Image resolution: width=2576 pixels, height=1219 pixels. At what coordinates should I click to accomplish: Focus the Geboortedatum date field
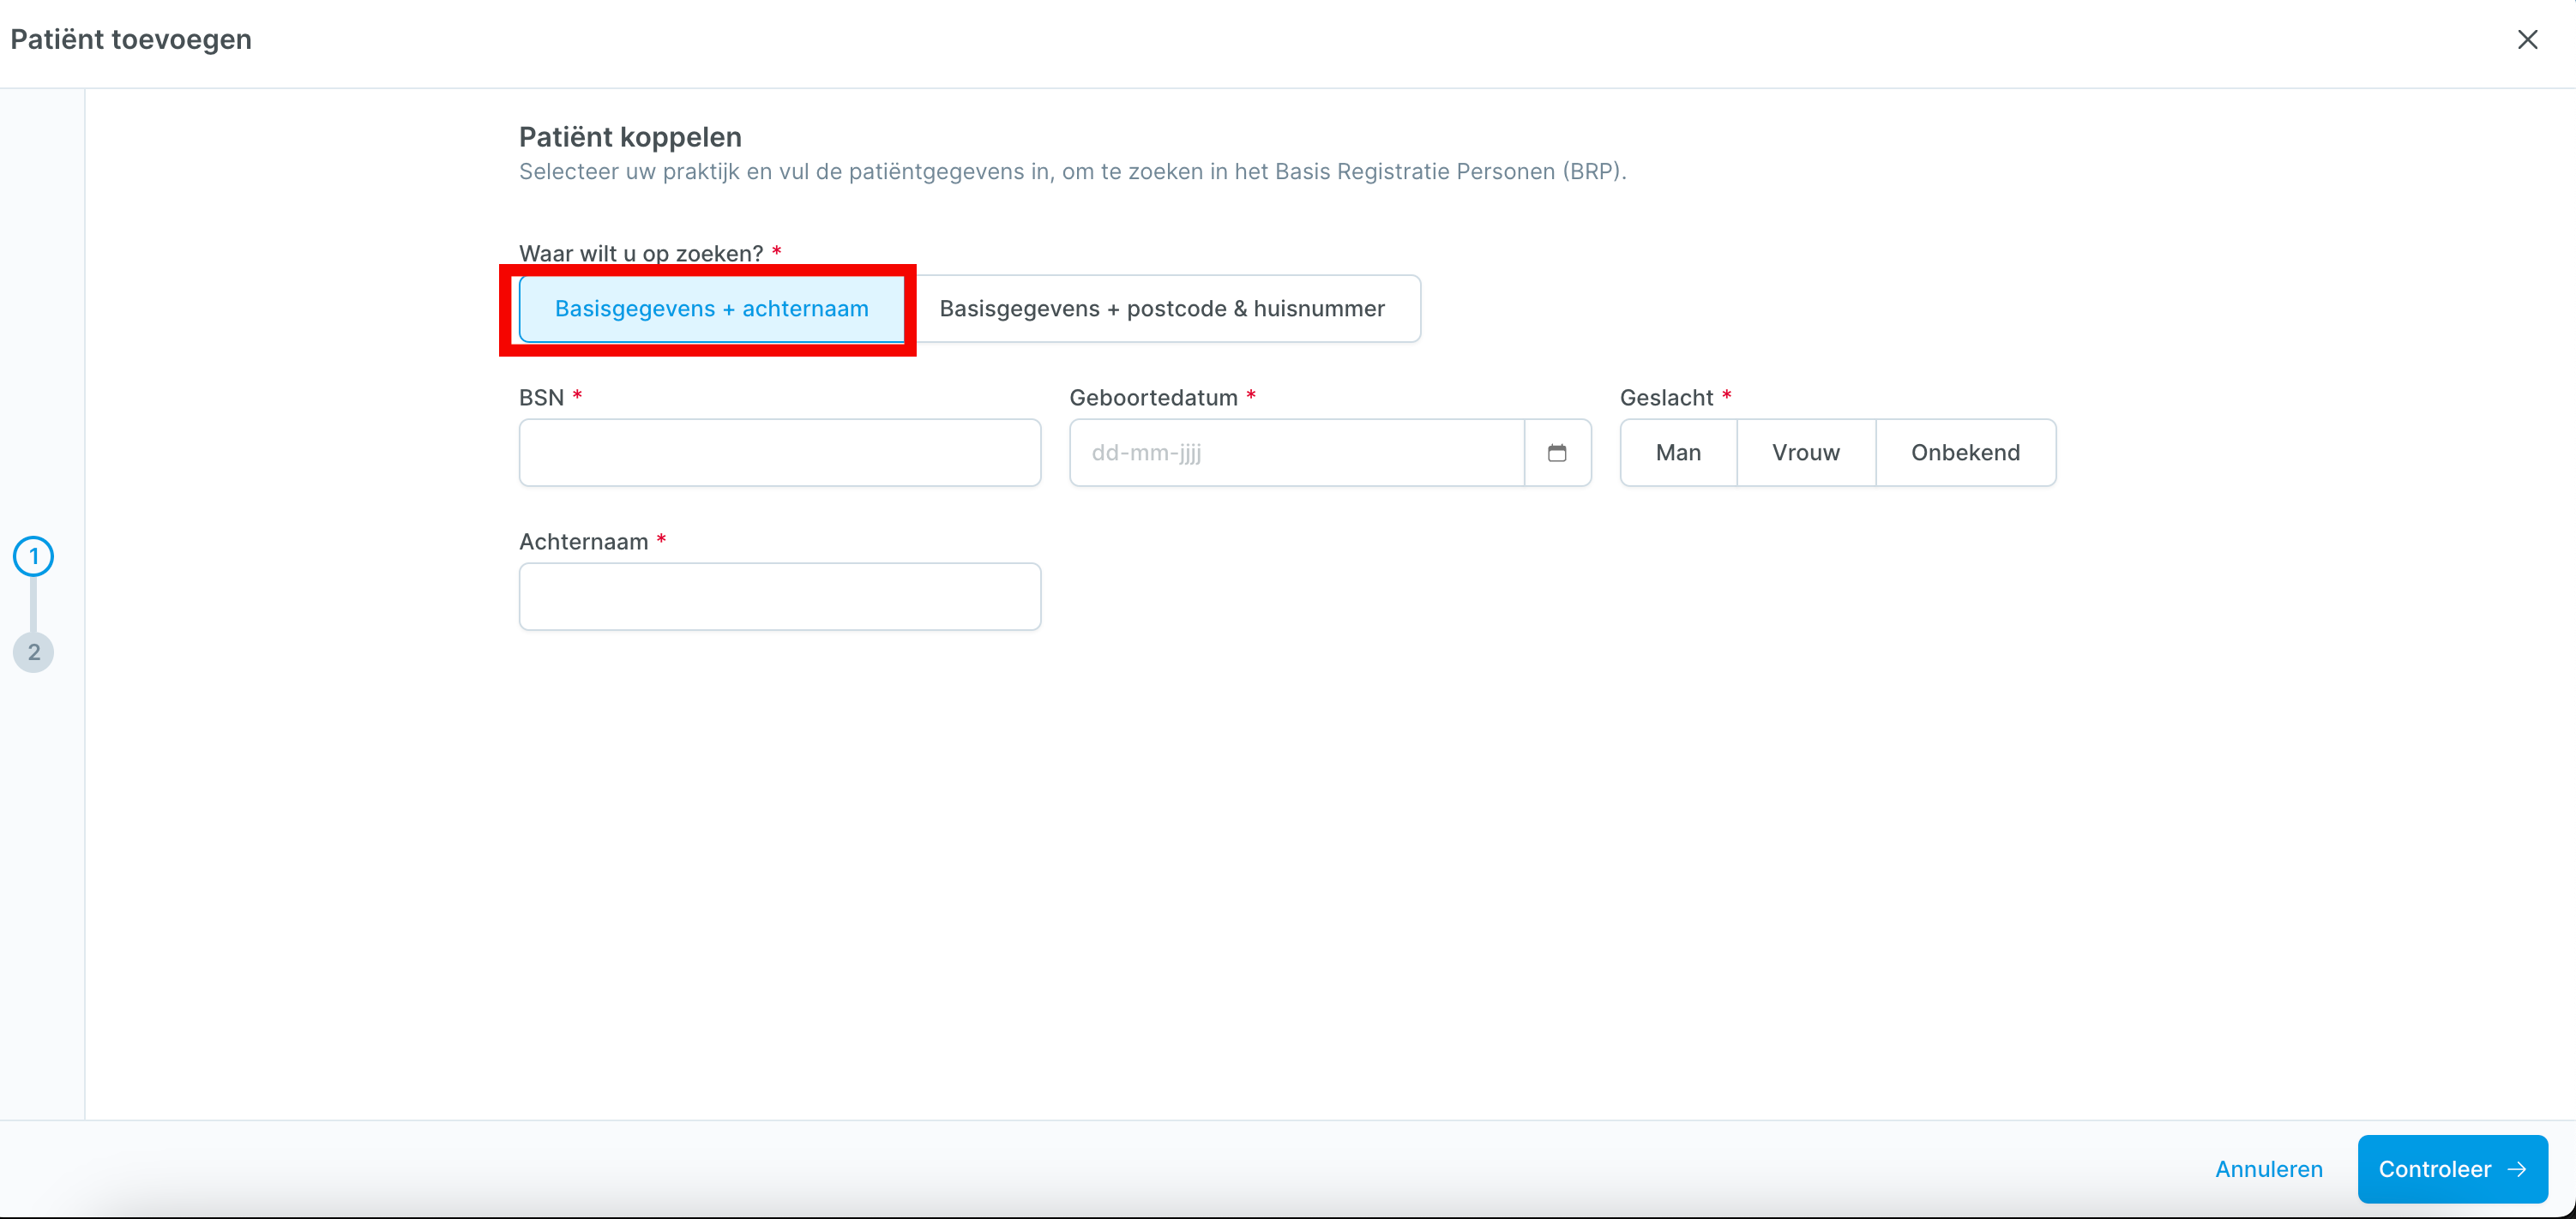click(x=1297, y=453)
